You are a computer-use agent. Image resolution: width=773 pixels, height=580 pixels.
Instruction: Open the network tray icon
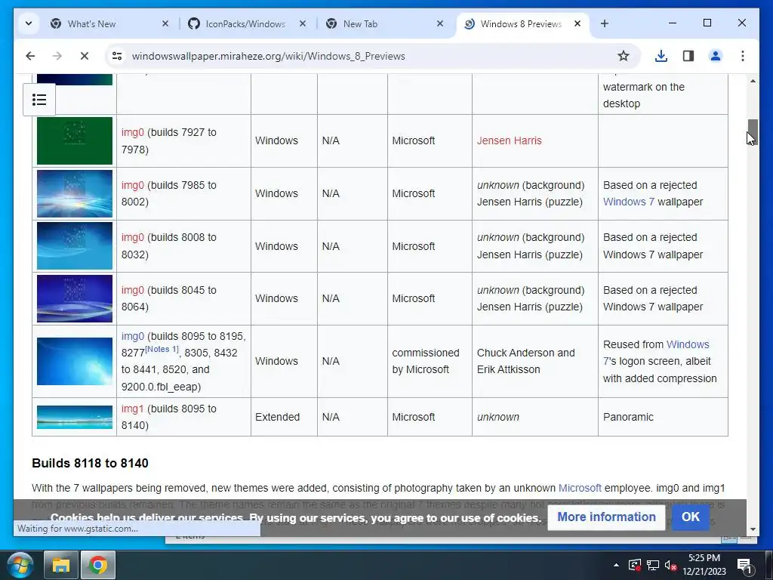653,565
